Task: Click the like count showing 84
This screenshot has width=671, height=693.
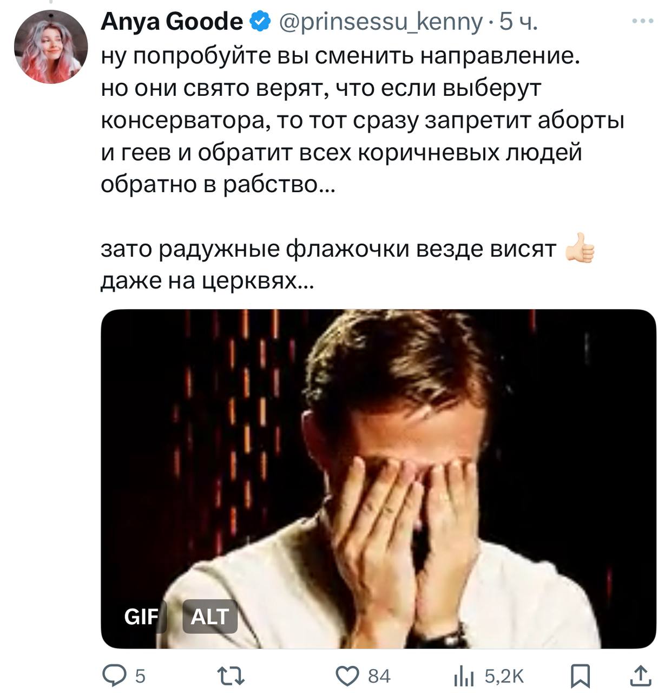Action: (x=379, y=676)
